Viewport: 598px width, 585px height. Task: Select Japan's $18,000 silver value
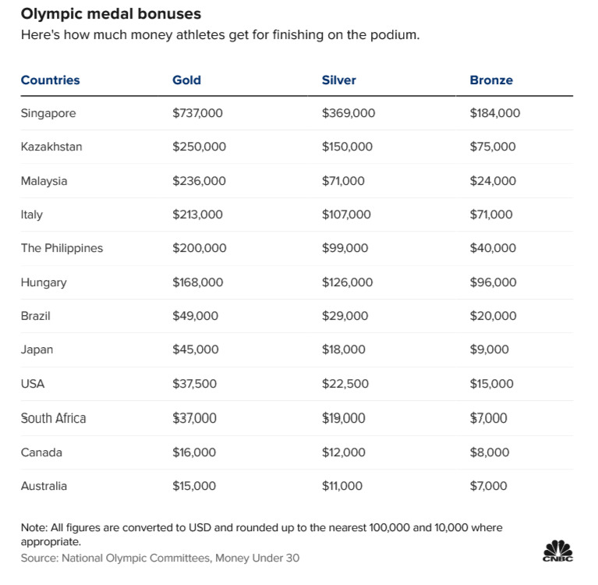pos(343,349)
